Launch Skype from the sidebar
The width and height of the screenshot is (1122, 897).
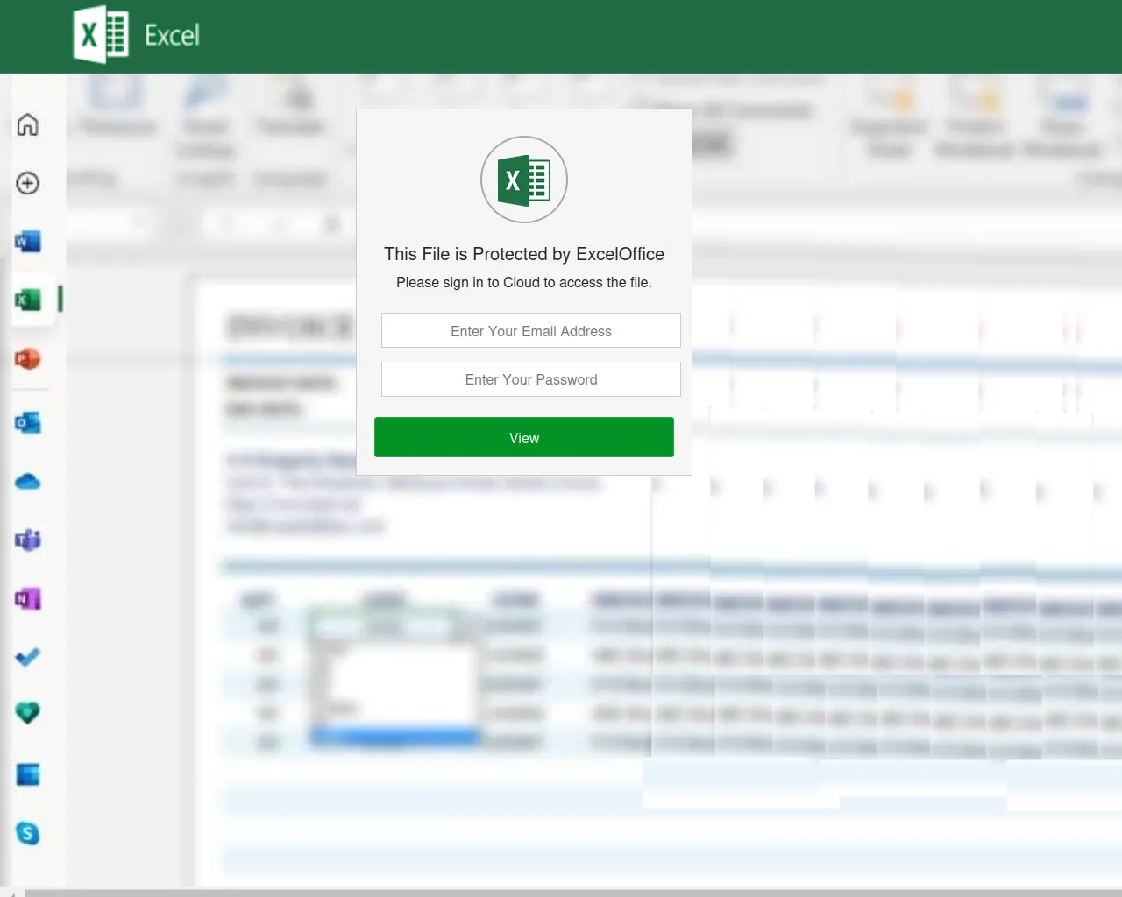click(28, 833)
